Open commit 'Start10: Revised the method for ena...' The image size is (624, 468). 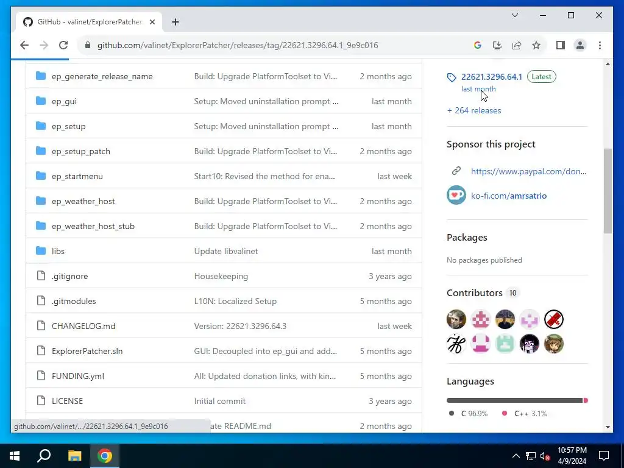tap(264, 176)
